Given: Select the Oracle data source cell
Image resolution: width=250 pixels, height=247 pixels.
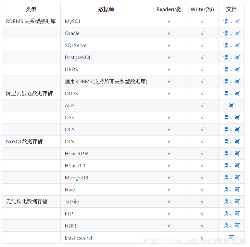Looking at the screenshot, I should pyautogui.click(x=106, y=33).
